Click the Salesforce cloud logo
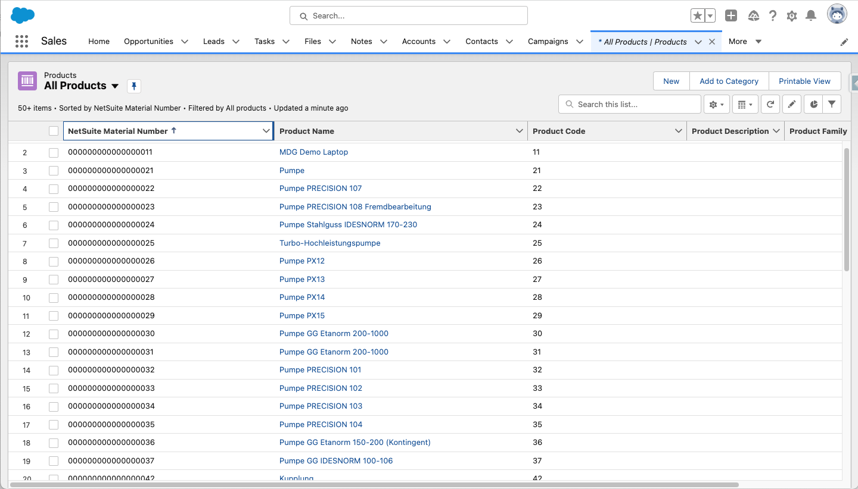The width and height of the screenshot is (858, 489). (23, 15)
